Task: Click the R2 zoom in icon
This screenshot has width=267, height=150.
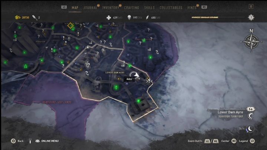Action: click(215, 141)
